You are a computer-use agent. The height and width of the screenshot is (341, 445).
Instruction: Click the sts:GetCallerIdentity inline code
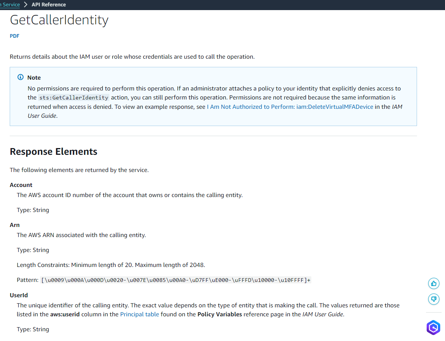click(x=74, y=98)
